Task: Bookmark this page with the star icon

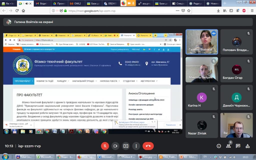Action: pyautogui.click(x=189, y=11)
